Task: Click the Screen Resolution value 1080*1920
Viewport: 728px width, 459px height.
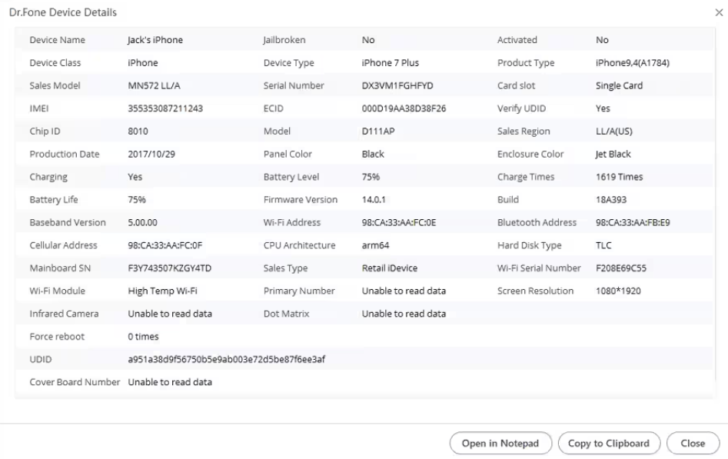Action: tap(618, 291)
